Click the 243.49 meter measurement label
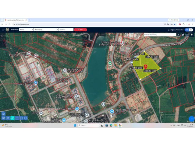 pos(138,54)
